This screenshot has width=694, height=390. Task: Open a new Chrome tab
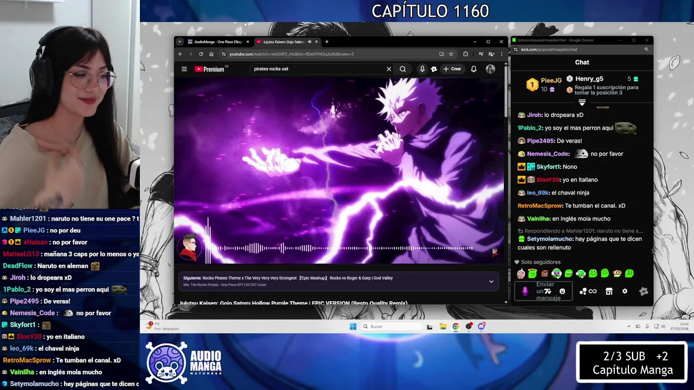(326, 42)
